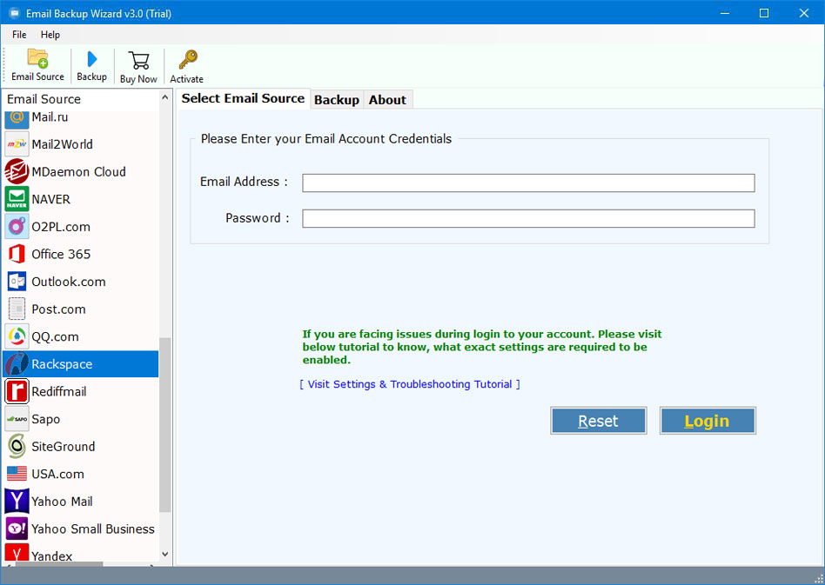Choose the USA.com text entry

[x=58, y=474]
